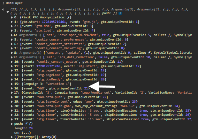The height and width of the screenshot is (139, 198).
Task: Expand entry 19 stg.leaveContent event
Action: point(12,102)
